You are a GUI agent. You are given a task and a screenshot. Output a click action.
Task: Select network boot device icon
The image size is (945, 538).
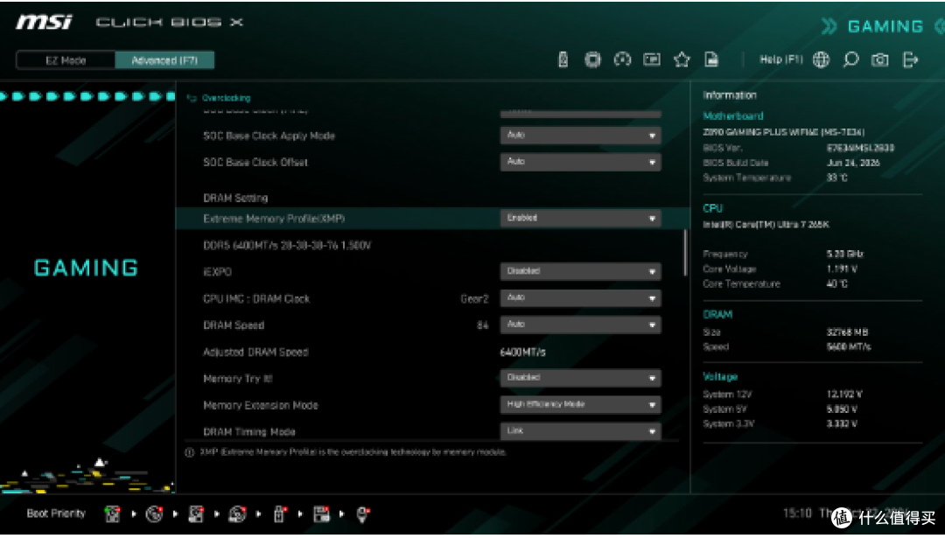(362, 514)
